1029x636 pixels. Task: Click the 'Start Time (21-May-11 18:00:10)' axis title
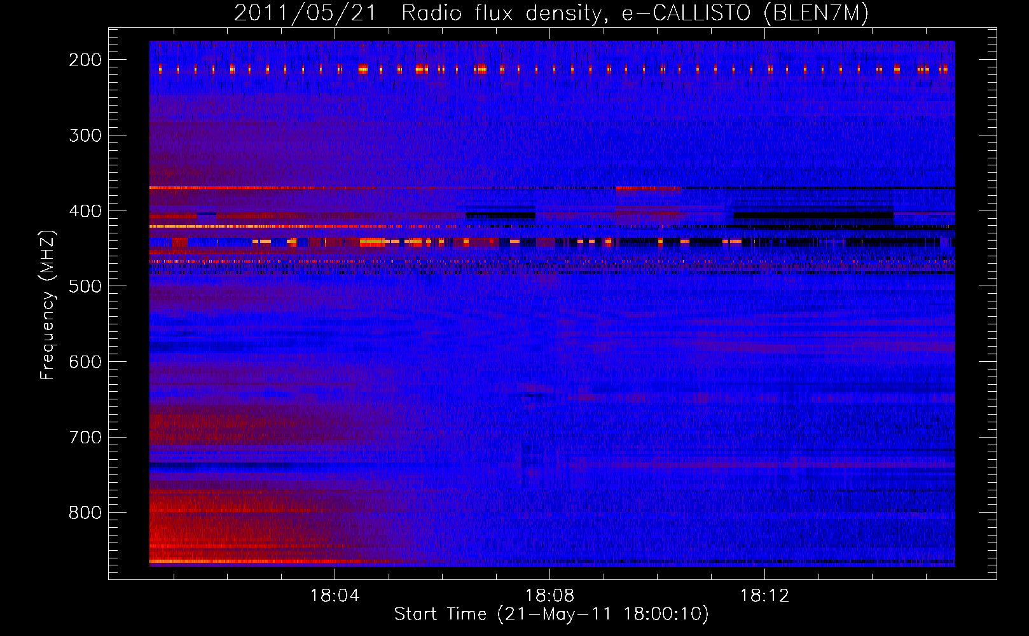click(551, 614)
